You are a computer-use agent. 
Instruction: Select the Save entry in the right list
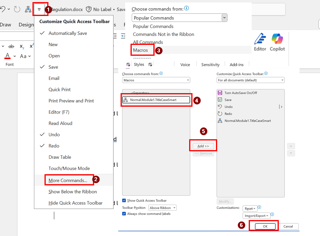click(251, 100)
